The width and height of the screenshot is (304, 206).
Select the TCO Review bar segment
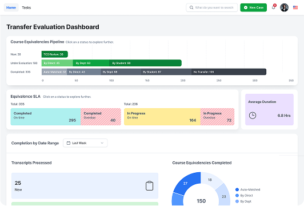click(55, 54)
